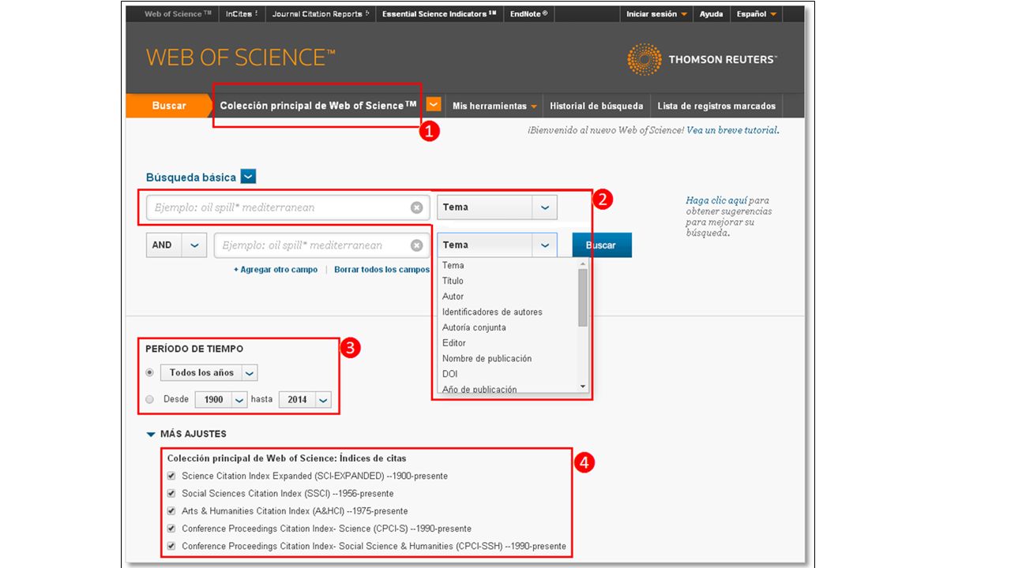
Task: Select the Desde date range radio button
Action: [150, 399]
